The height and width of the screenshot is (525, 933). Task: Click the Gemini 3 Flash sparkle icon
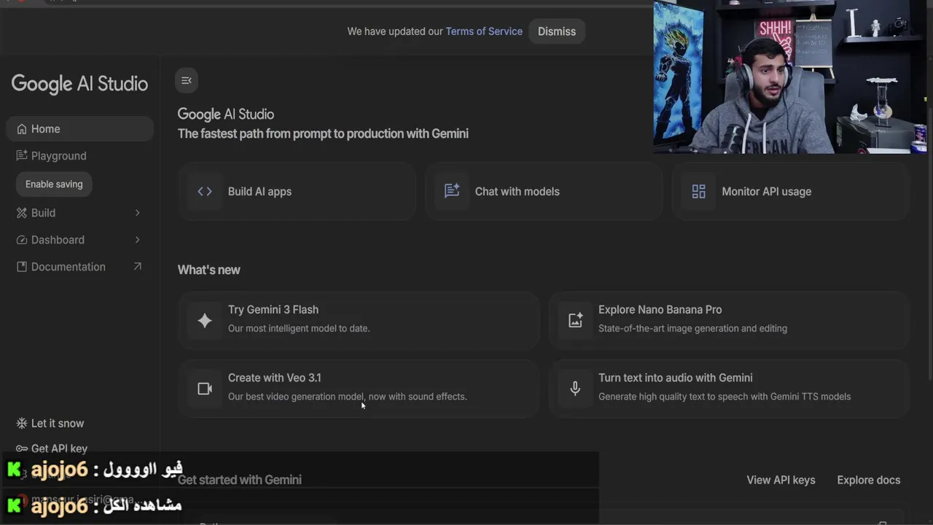click(x=205, y=320)
